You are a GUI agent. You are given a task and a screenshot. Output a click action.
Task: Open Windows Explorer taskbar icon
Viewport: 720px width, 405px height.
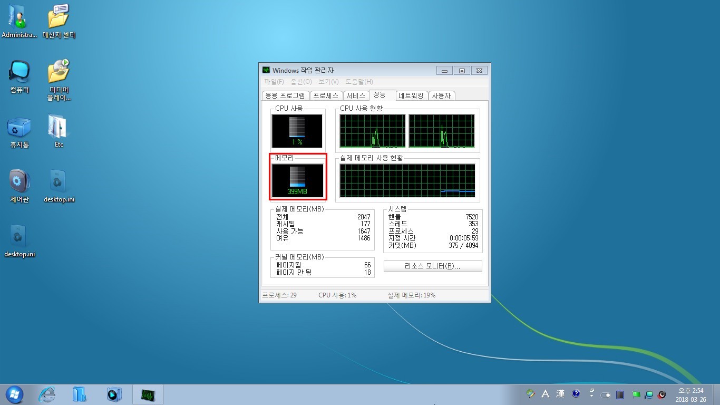80,394
